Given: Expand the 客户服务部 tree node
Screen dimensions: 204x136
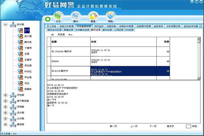Looking at the screenshot, I should (5, 101).
